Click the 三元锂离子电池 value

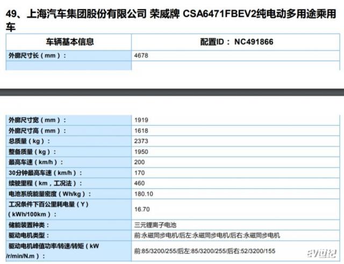(x=155, y=225)
